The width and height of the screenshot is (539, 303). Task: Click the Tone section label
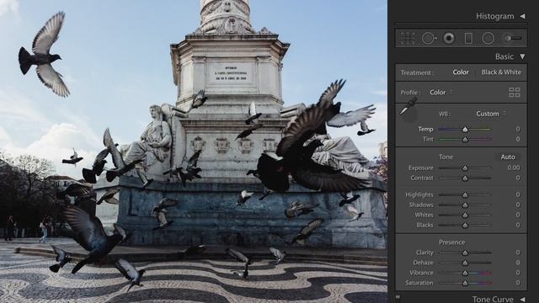[446, 157]
